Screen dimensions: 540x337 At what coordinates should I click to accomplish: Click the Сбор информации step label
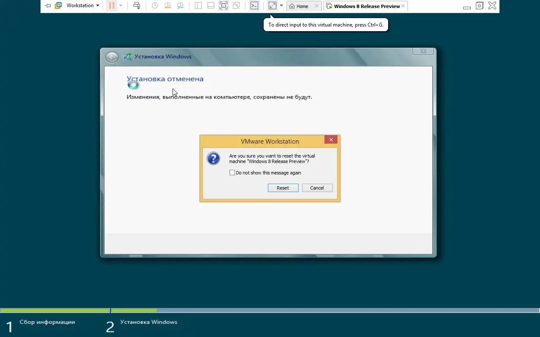pyautogui.click(x=47, y=322)
